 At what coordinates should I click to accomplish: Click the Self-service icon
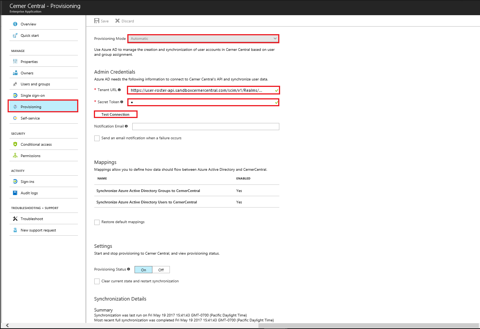pyautogui.click(x=15, y=118)
